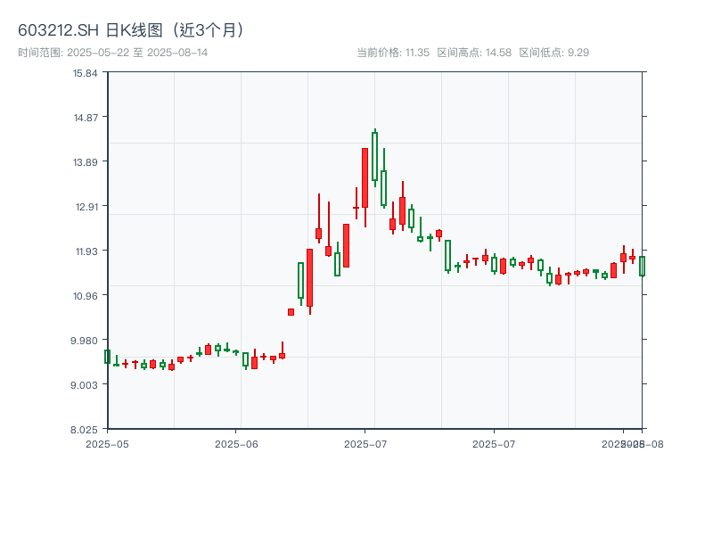Click the 8.025 y-axis bottom label

86,429
